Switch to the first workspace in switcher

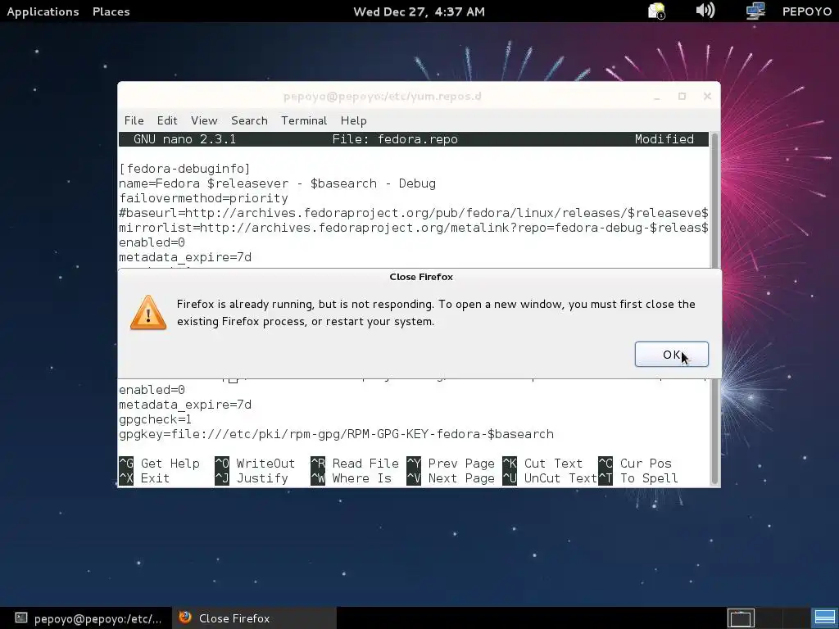pyautogui.click(x=741, y=618)
